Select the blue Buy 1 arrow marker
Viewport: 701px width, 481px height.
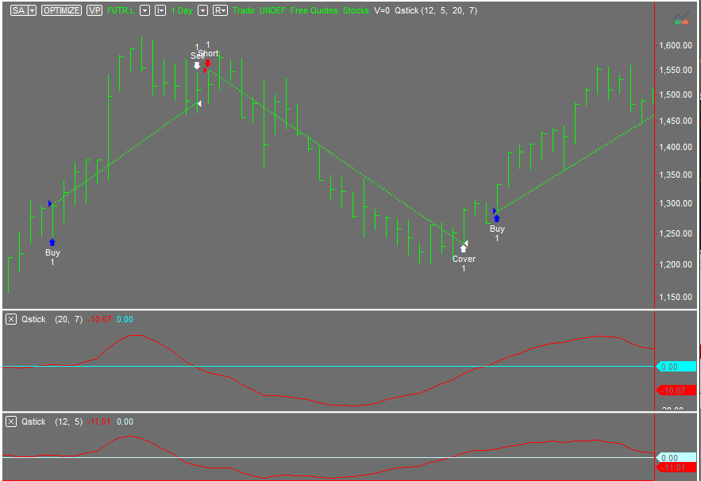pyautogui.click(x=52, y=242)
